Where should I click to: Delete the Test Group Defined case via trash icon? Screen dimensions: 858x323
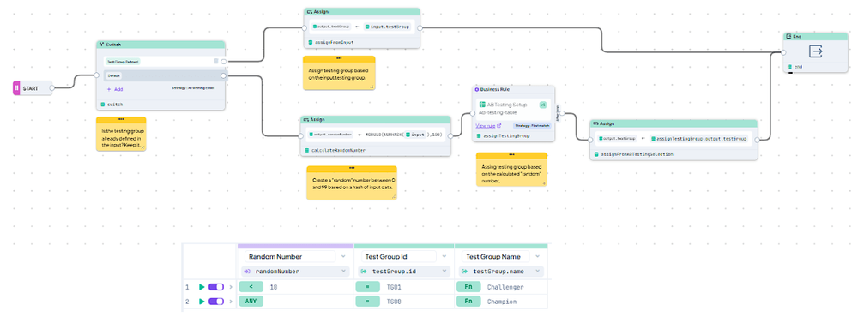[215, 62]
